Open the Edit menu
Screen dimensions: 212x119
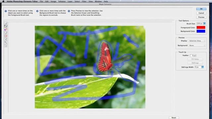(x=47, y=1)
